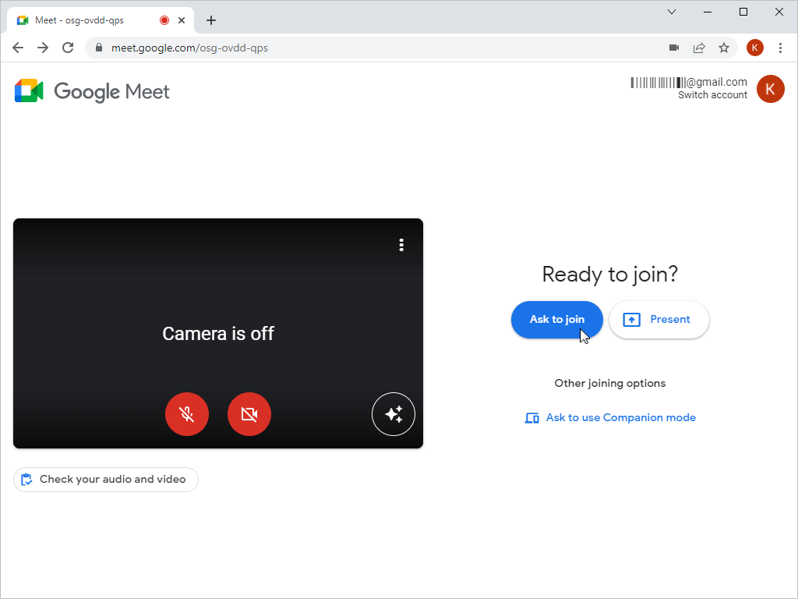The height and width of the screenshot is (599, 798).
Task: Open the camera permissions icon in address bar
Action: 673,48
